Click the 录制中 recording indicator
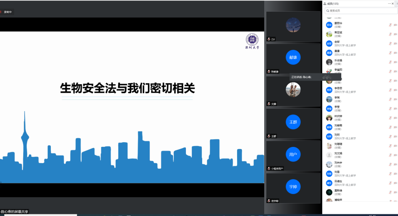Viewport: 398px width, 216px height. [7, 12]
